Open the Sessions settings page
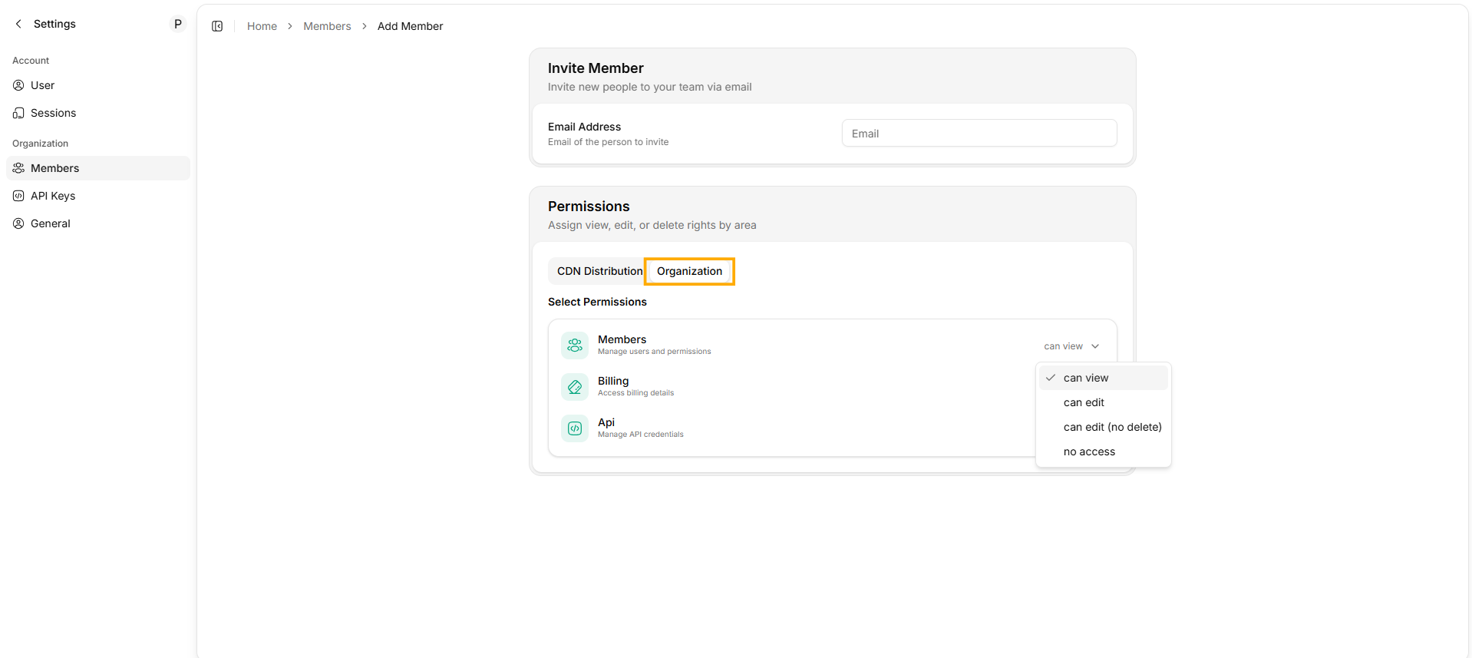 (98, 113)
